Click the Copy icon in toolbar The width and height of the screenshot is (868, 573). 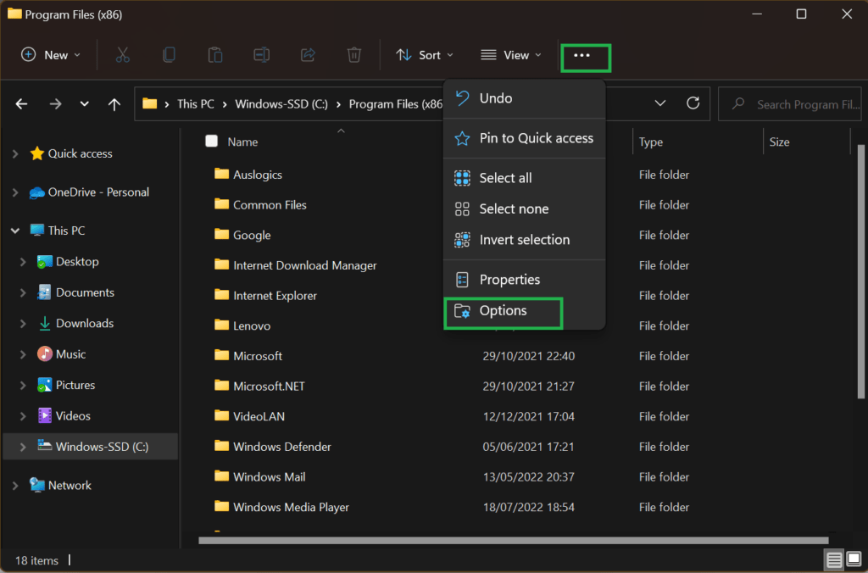tap(169, 55)
